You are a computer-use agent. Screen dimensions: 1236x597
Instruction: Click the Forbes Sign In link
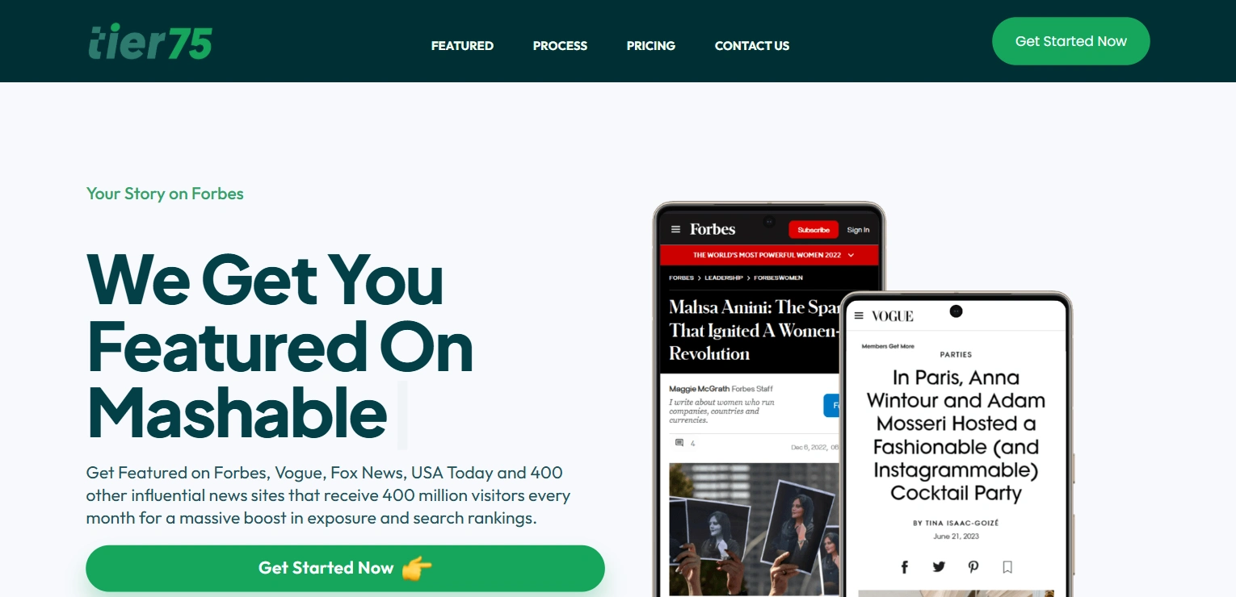click(858, 230)
